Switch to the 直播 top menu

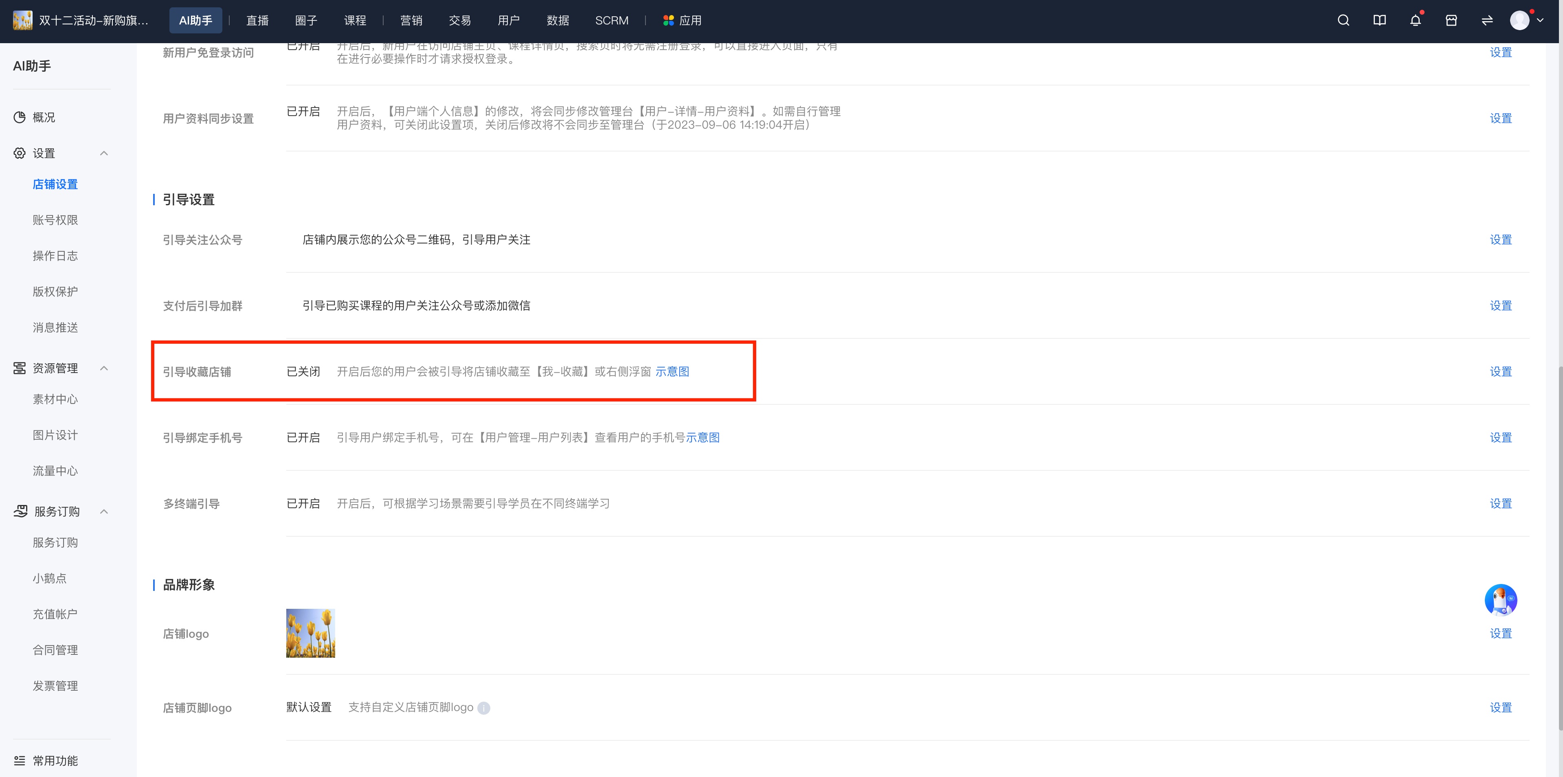tap(257, 20)
